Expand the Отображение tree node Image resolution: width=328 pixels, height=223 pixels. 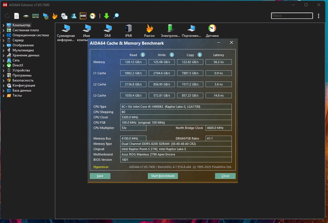point(3,45)
